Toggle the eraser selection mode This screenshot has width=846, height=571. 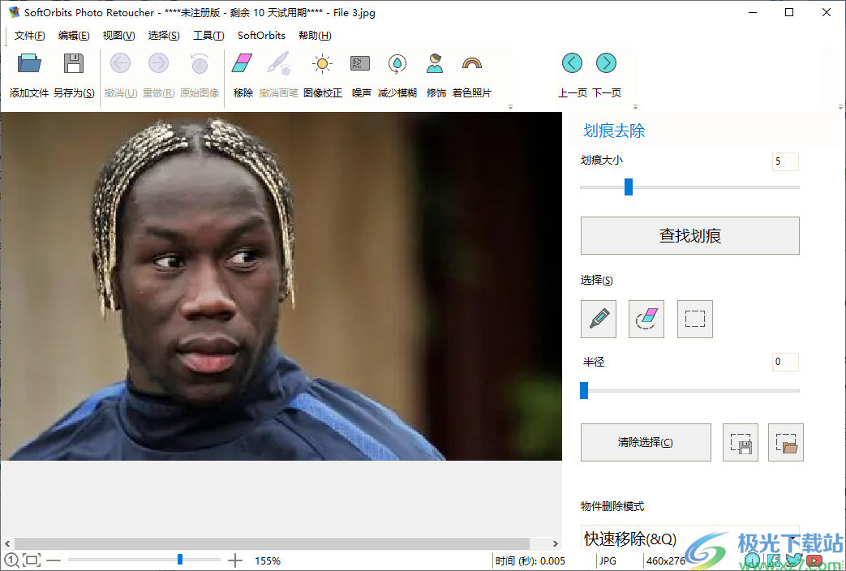point(646,319)
